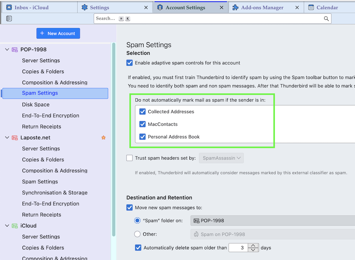Click the default account star icon

point(103,138)
